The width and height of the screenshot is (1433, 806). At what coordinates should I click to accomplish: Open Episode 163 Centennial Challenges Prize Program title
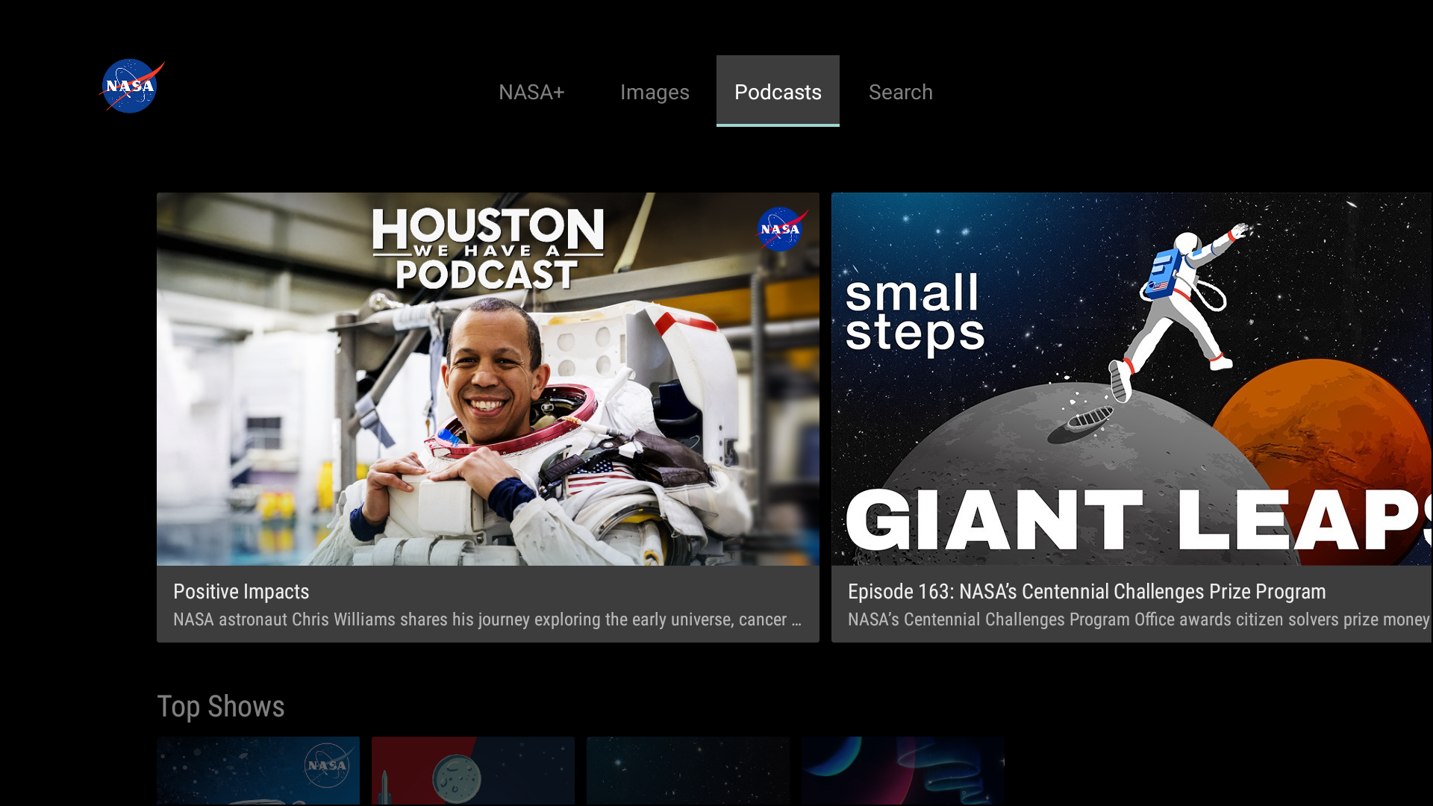[1086, 591]
